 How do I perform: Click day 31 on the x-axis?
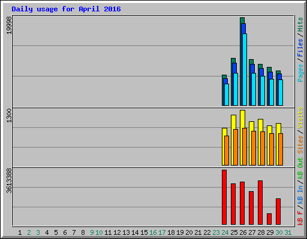coord(288,232)
